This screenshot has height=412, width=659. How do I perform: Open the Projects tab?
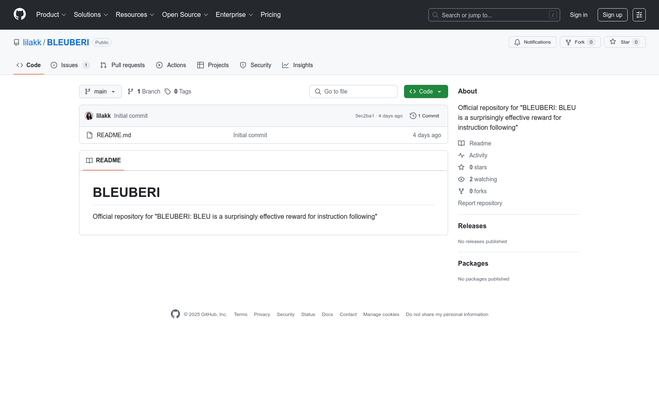click(213, 65)
